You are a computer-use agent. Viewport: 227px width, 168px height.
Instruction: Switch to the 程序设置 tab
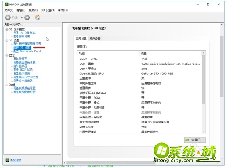(95, 39)
